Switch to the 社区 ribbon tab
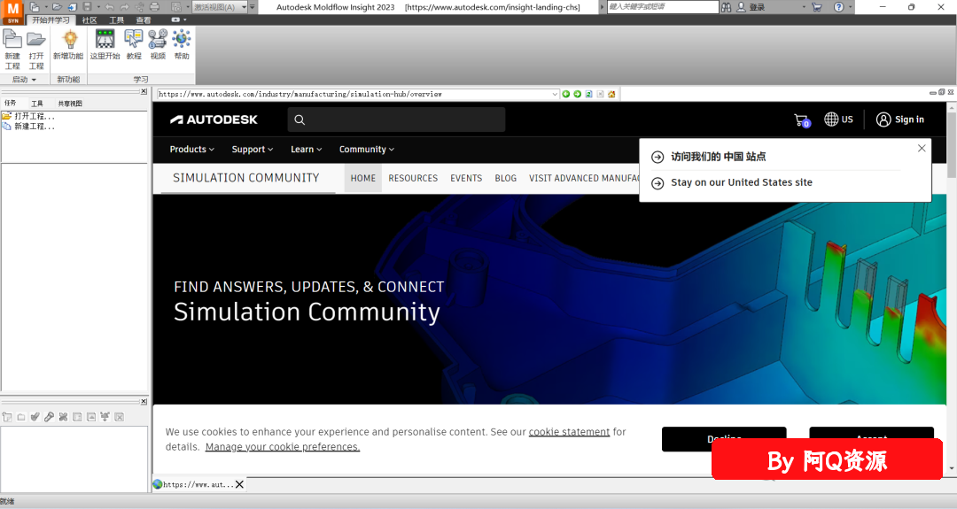The image size is (957, 509). 89,20
